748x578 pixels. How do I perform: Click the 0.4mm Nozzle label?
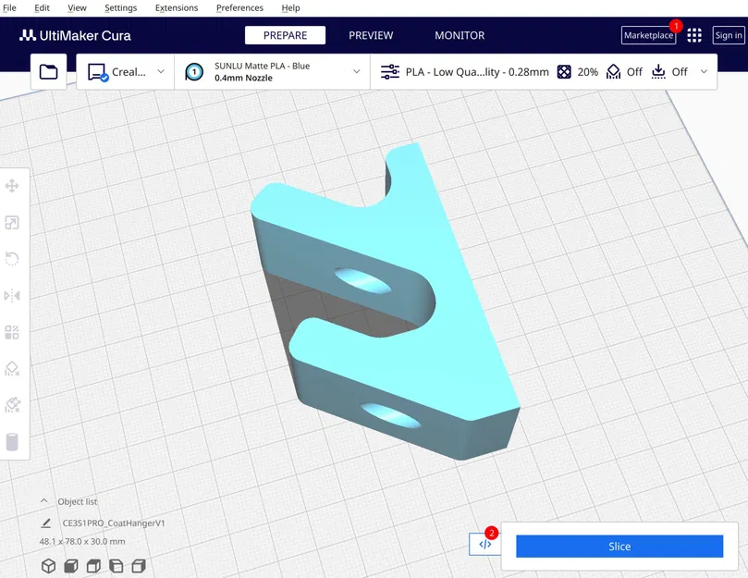(243, 78)
